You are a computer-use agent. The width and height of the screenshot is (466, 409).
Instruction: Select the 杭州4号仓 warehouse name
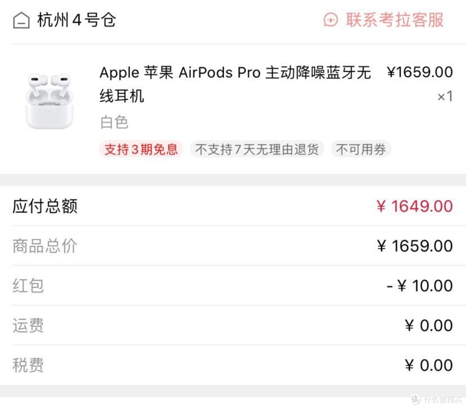tap(77, 20)
